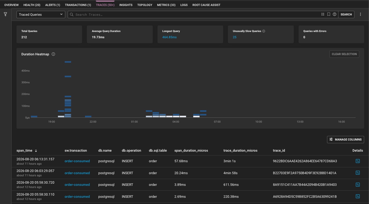Switch to the Insights tab
This screenshot has height=204, width=369.
tap(126, 5)
